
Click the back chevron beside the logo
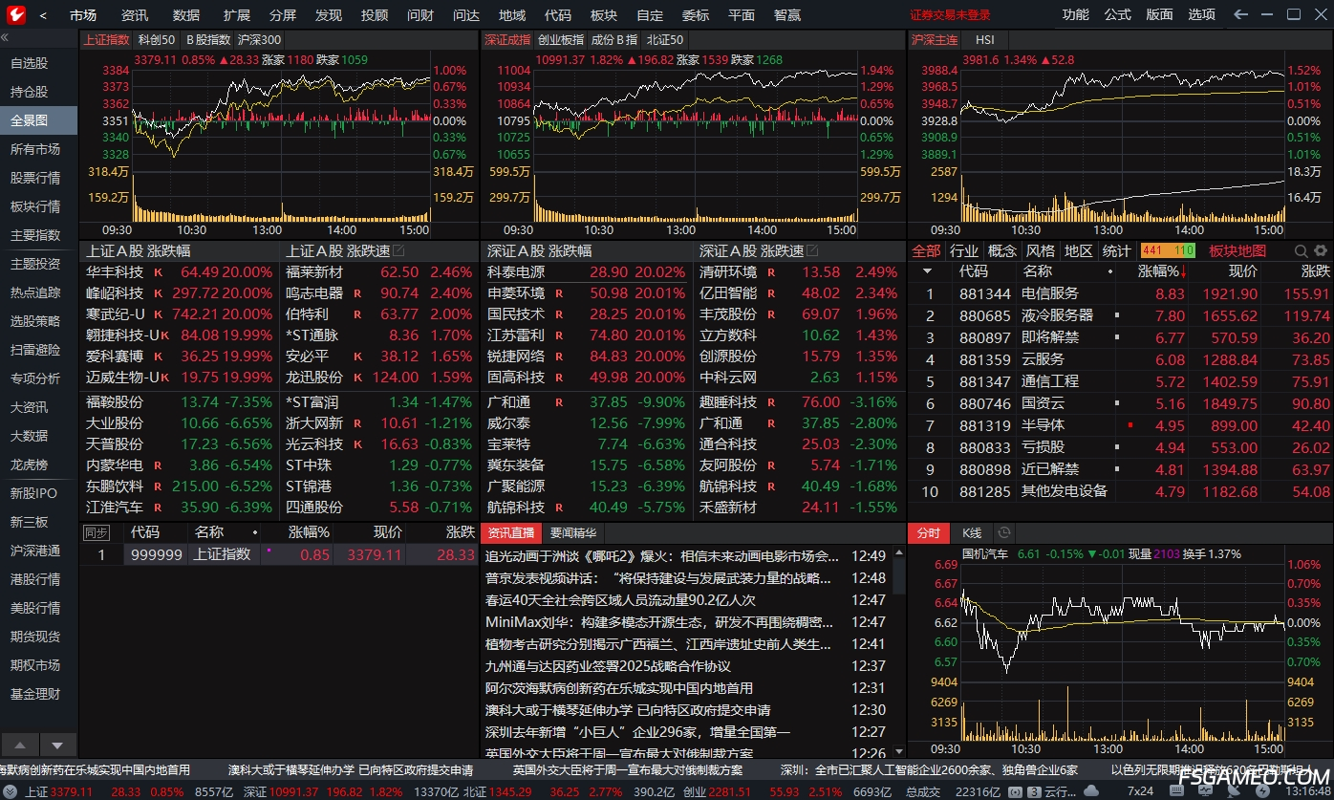43,15
